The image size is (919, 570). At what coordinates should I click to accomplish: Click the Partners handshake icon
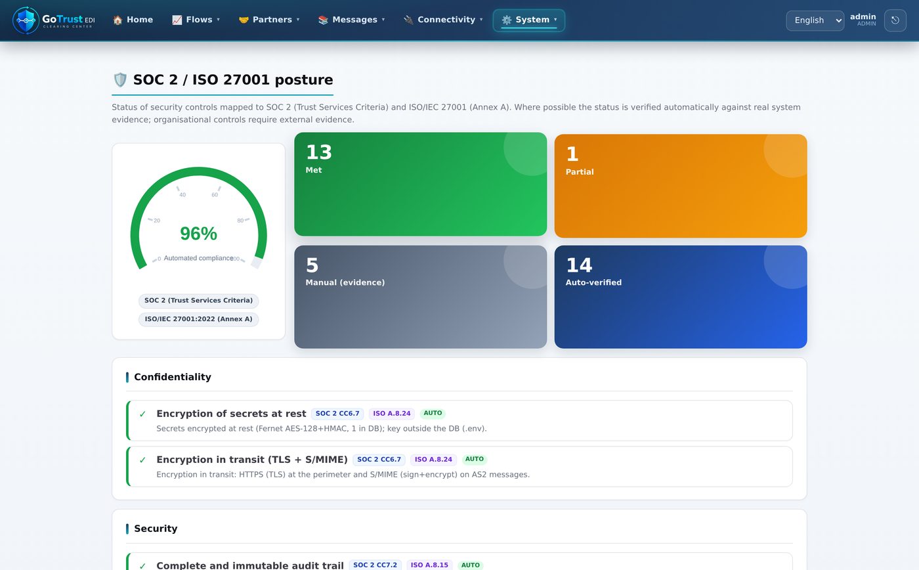(x=244, y=20)
